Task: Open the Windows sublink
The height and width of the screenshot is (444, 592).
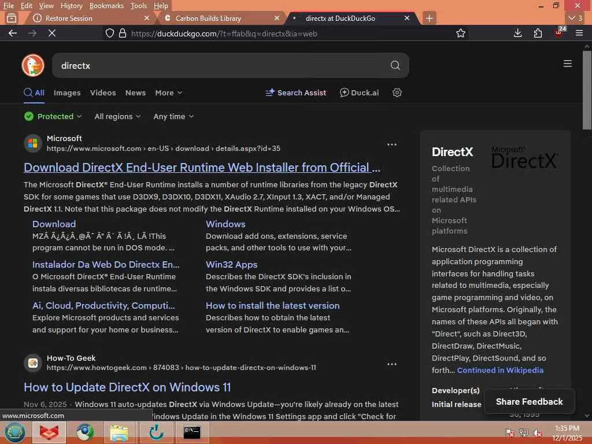Action: (x=225, y=224)
